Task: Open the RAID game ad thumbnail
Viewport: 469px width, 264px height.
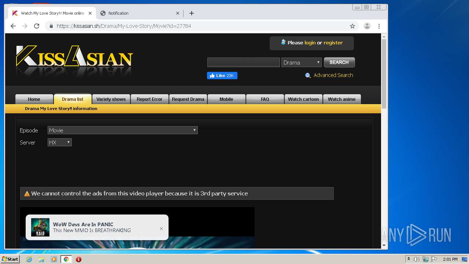Action: [x=40, y=227]
